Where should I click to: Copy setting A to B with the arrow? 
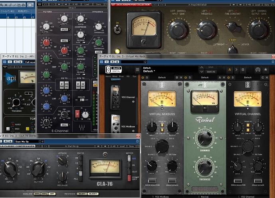point(236,69)
